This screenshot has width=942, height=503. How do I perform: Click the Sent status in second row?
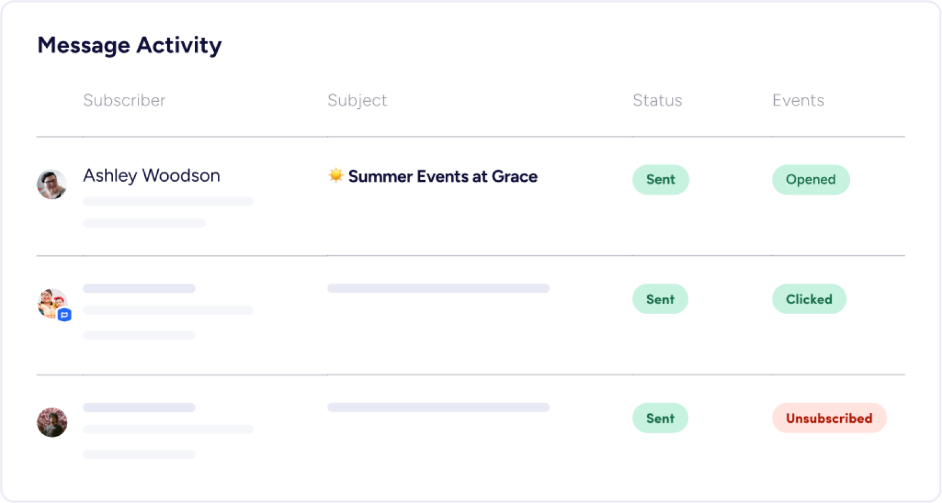660,299
